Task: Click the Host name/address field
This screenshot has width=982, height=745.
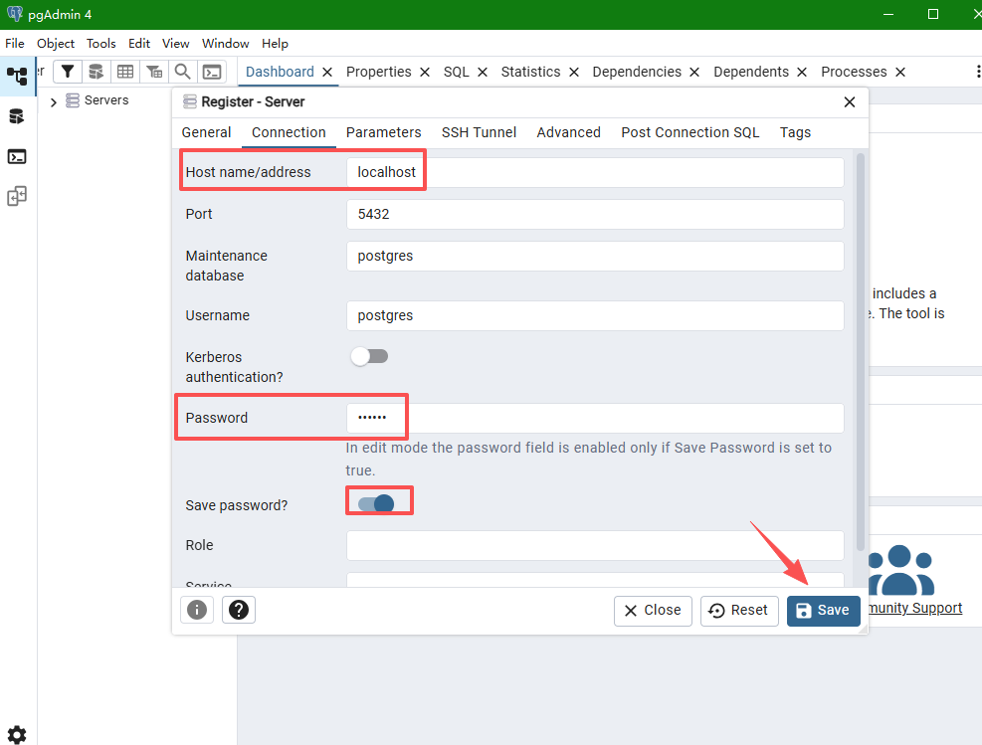Action: tap(595, 172)
